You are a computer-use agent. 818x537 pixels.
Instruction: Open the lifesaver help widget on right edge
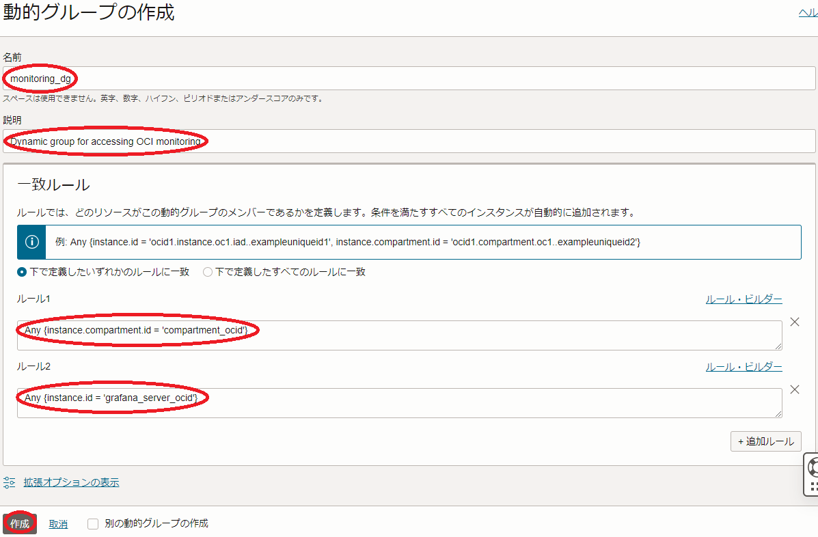pos(813,467)
